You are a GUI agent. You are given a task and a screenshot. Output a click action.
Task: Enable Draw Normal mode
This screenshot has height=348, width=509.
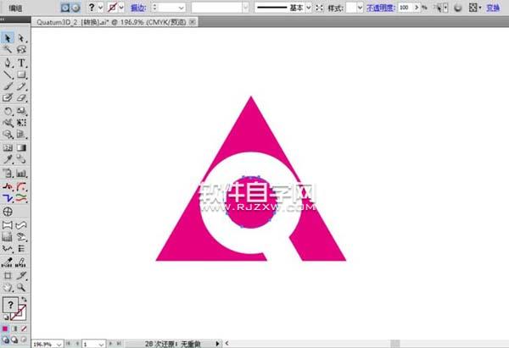point(5,340)
